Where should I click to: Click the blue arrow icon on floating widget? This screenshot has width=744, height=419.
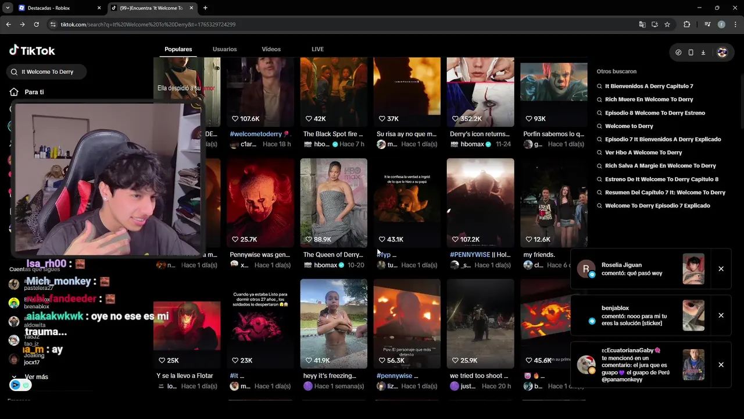(16, 385)
